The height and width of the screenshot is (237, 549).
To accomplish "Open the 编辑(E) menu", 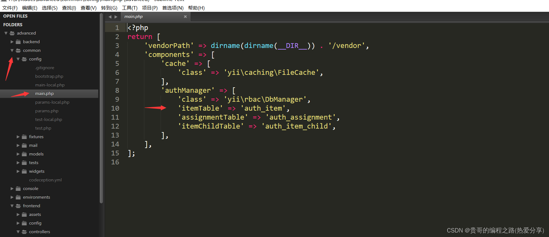I will point(30,8).
